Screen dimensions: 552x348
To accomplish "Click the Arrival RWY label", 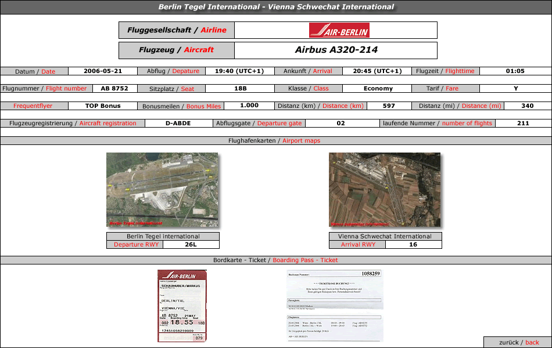I will pos(358,244).
